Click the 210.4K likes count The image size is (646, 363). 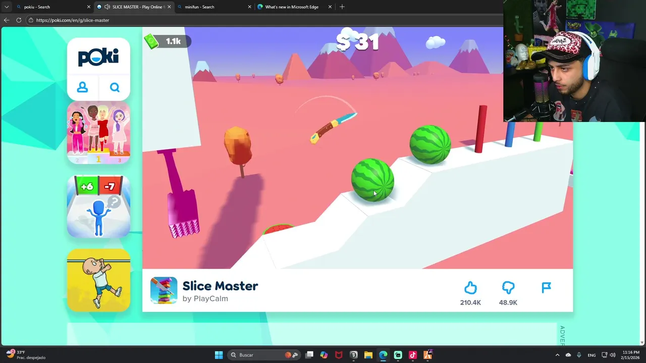tap(470, 302)
